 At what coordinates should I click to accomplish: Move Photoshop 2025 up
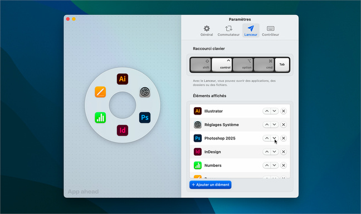(x=267, y=138)
